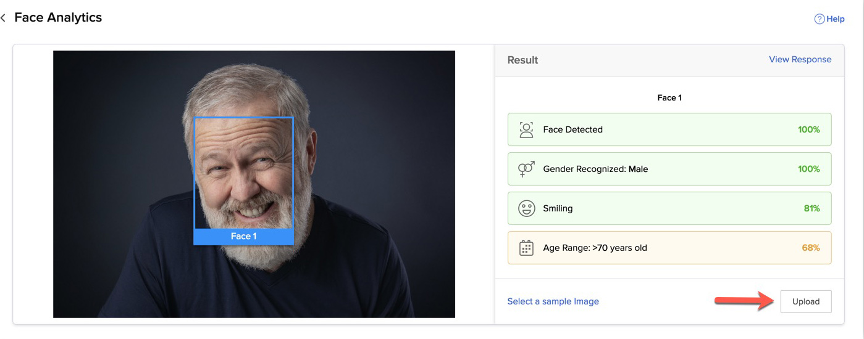Select the Gender Recognized: Male row
Image resolution: width=864 pixels, height=339 pixels.
click(669, 169)
